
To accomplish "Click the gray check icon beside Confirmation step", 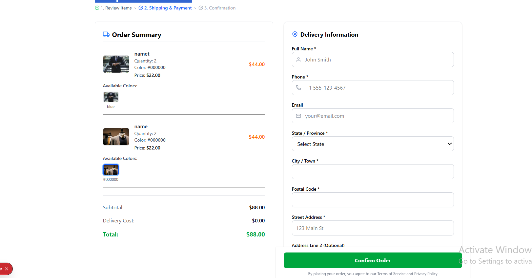I will coord(201,8).
